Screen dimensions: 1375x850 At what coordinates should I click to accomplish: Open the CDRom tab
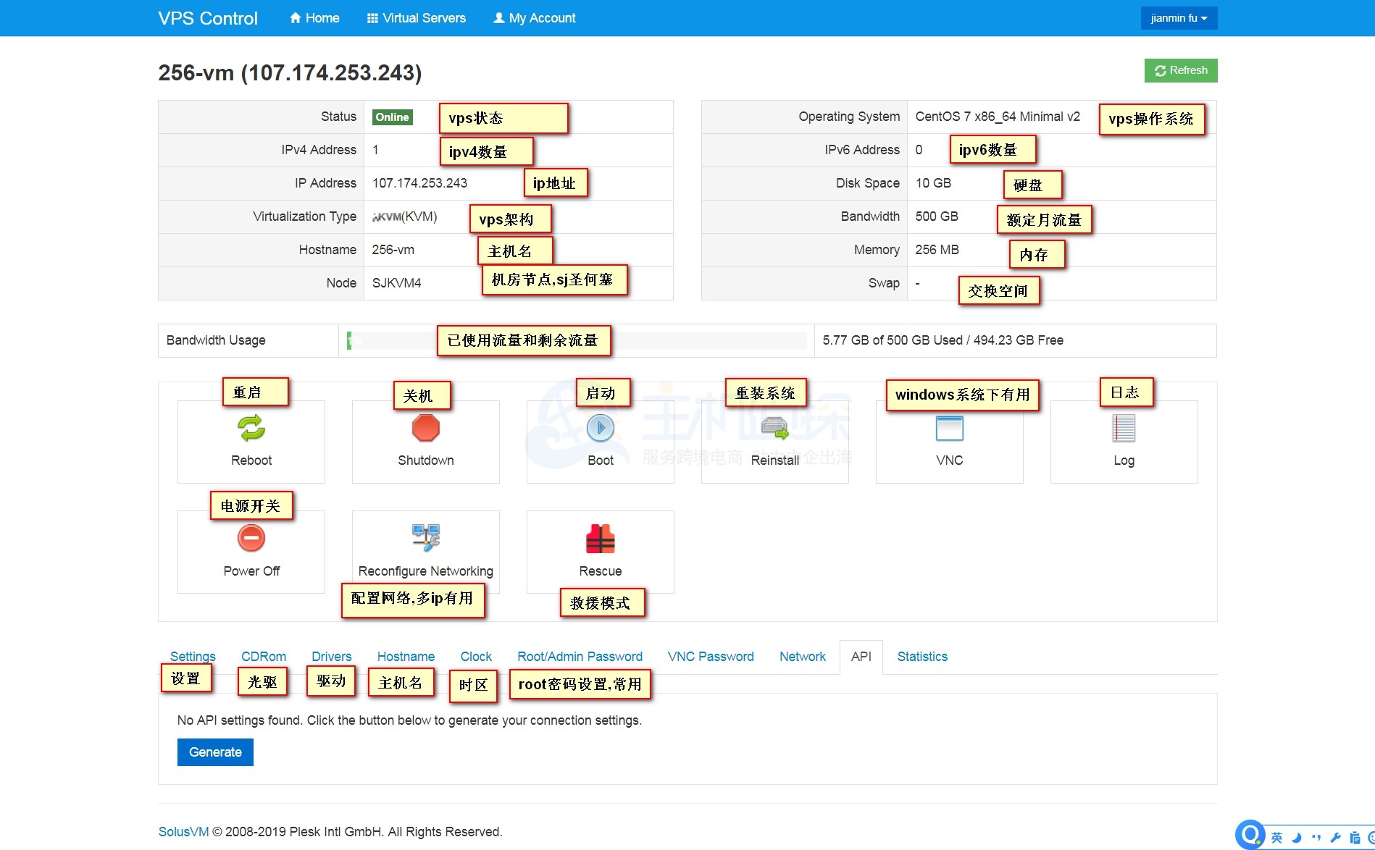(263, 656)
